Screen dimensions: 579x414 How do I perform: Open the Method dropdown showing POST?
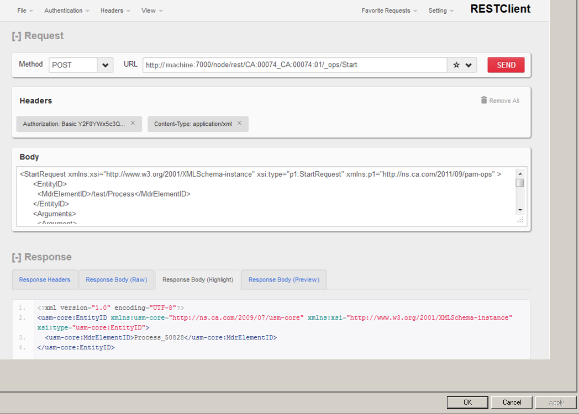click(105, 65)
